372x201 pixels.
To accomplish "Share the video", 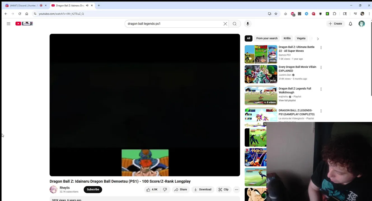I will (181, 190).
